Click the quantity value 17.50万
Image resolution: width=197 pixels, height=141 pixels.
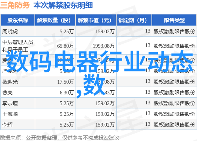66,82
